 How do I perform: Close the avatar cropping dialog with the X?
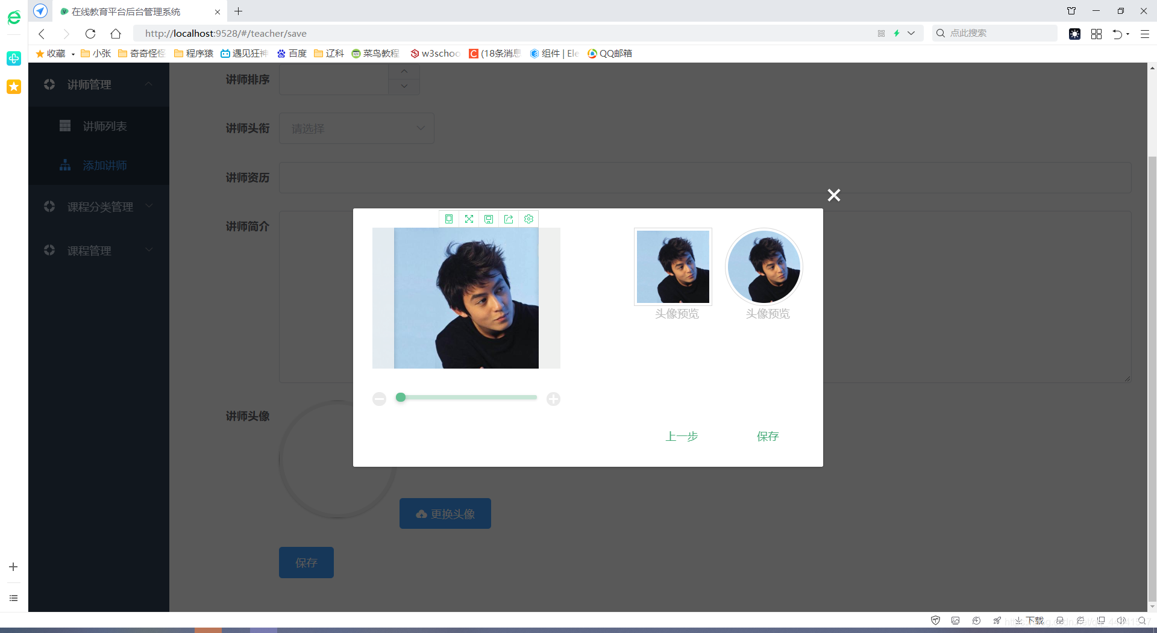[x=834, y=195]
